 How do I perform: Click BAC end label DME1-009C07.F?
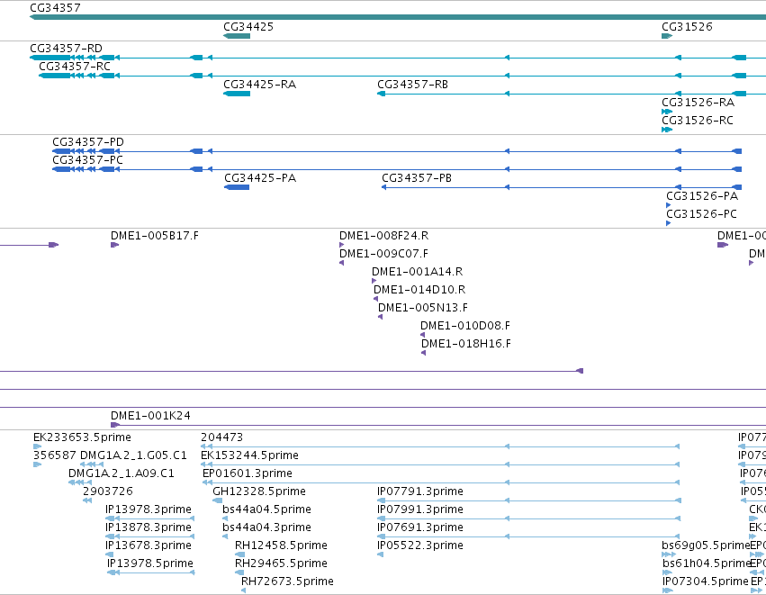[x=383, y=254]
